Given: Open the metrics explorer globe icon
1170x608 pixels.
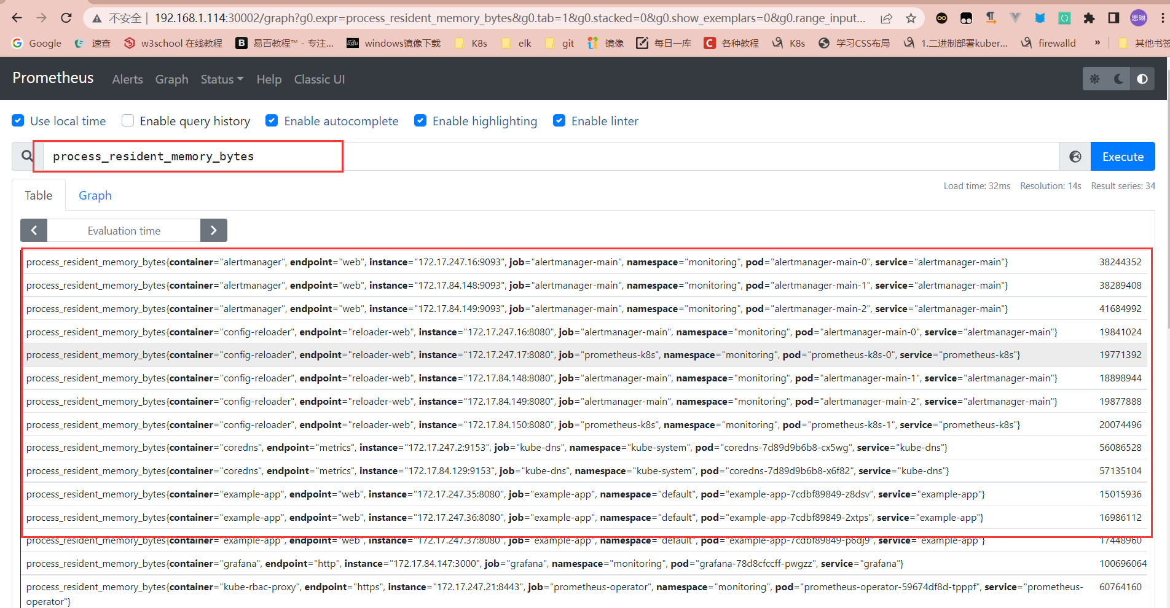Looking at the screenshot, I should coord(1075,157).
